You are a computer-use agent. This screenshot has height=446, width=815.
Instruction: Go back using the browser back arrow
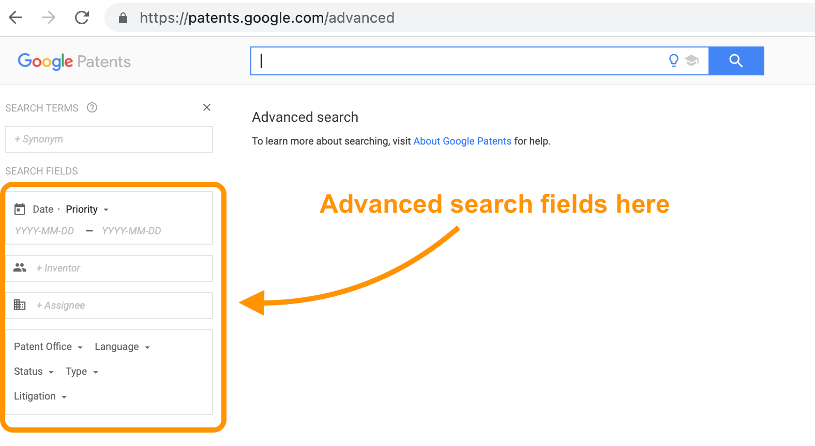click(x=16, y=18)
